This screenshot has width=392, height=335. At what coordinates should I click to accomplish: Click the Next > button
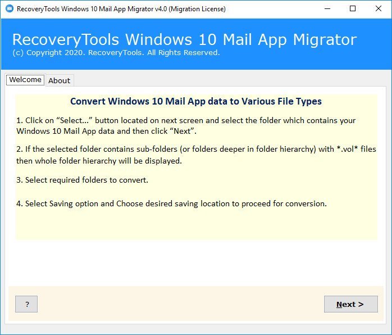(351, 304)
